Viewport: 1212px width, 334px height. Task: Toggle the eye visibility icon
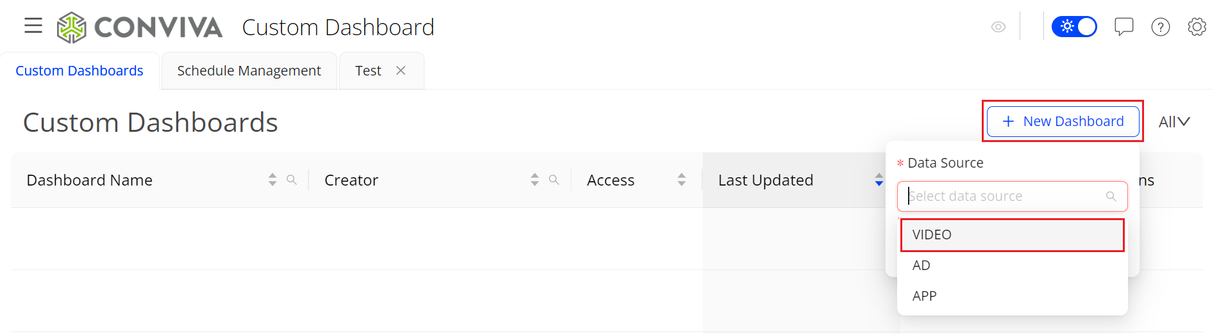(x=998, y=27)
